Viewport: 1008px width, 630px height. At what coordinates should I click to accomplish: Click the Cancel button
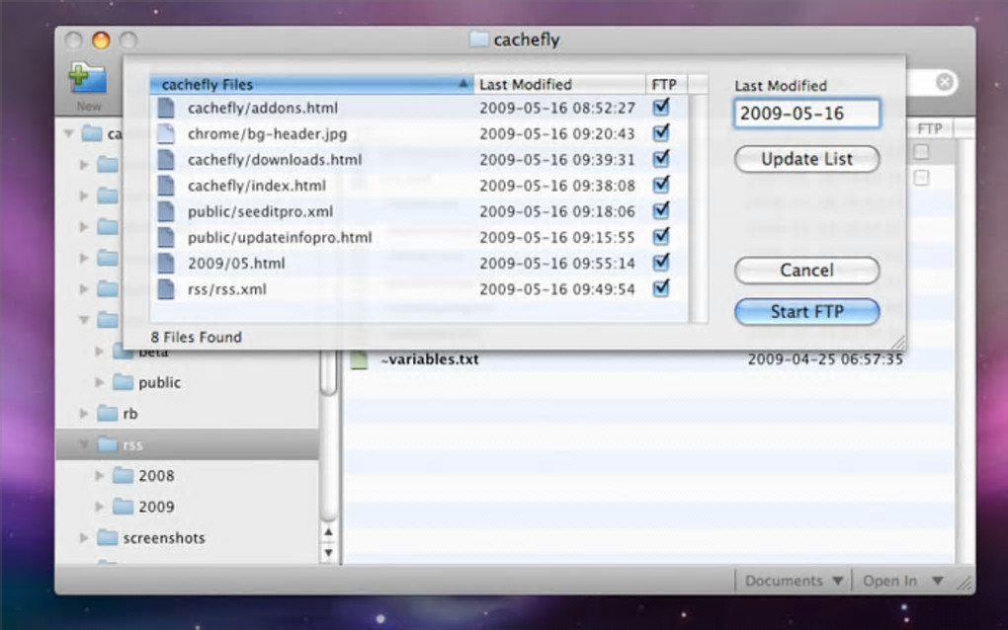pyautogui.click(x=806, y=271)
